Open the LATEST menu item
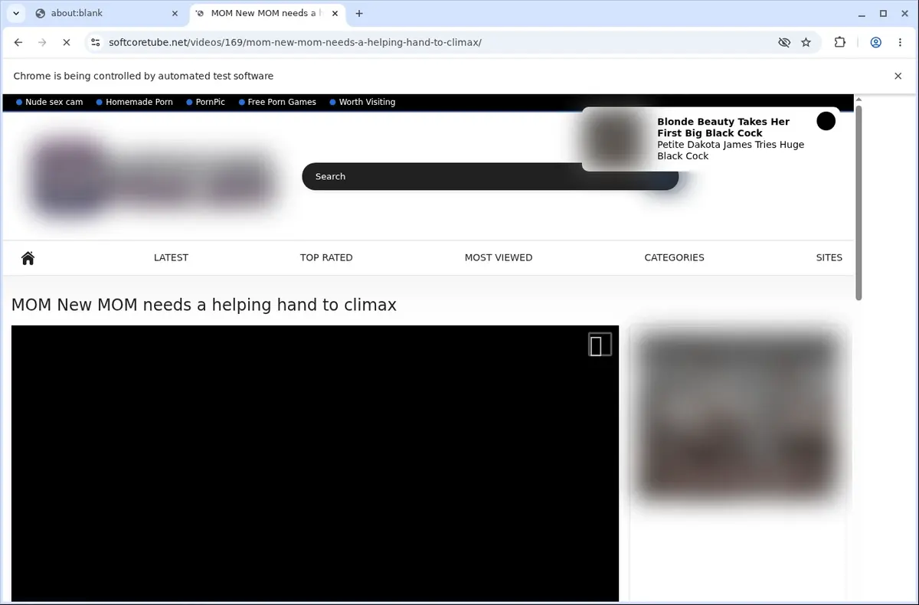Screen dimensions: 919x605 [x=171, y=257]
